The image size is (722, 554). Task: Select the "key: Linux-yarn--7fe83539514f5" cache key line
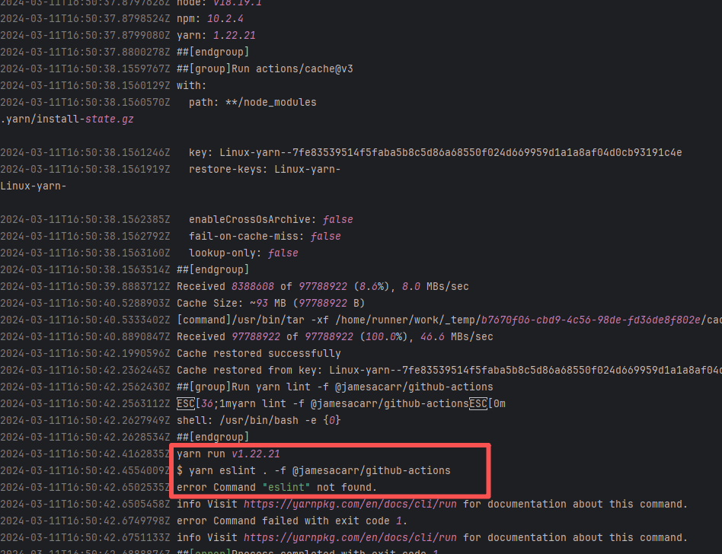435,152
